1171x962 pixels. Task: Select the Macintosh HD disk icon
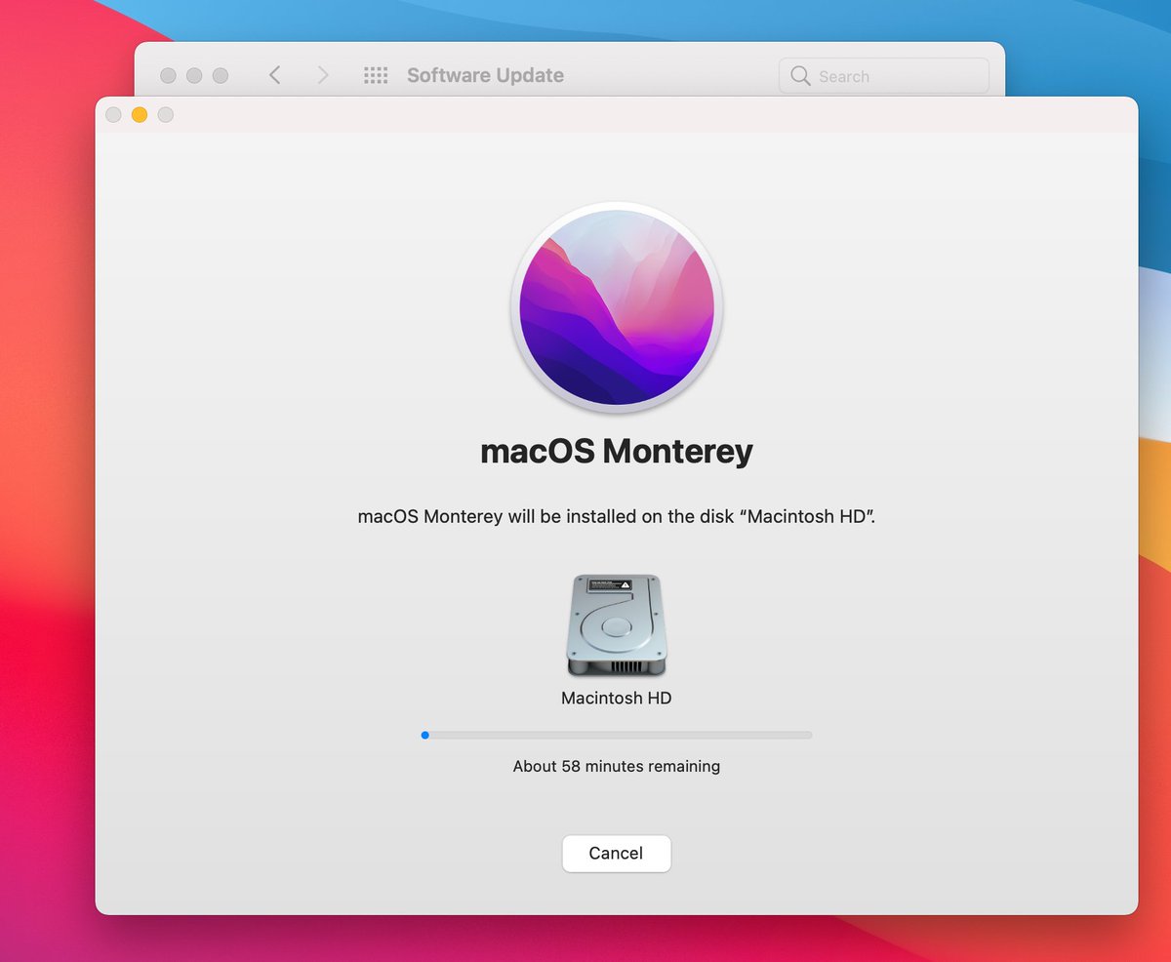tap(617, 625)
